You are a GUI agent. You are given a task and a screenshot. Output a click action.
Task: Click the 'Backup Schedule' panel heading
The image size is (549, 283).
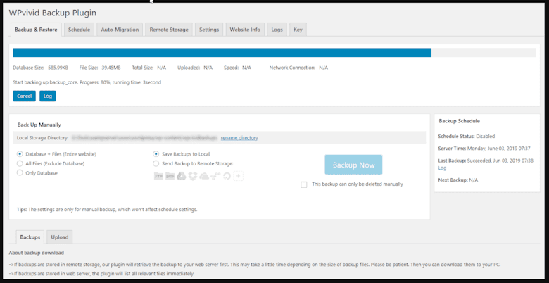coord(459,121)
